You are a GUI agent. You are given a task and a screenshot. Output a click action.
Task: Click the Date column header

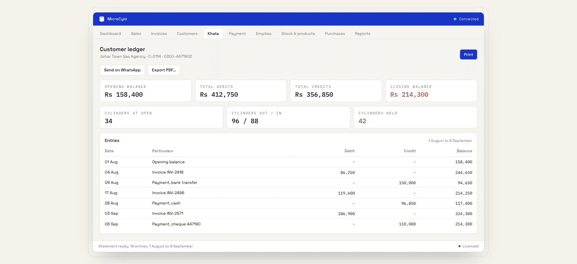point(109,151)
